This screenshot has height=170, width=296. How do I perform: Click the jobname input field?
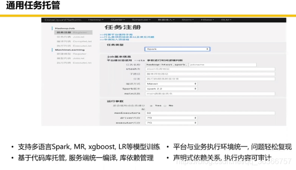223,65
